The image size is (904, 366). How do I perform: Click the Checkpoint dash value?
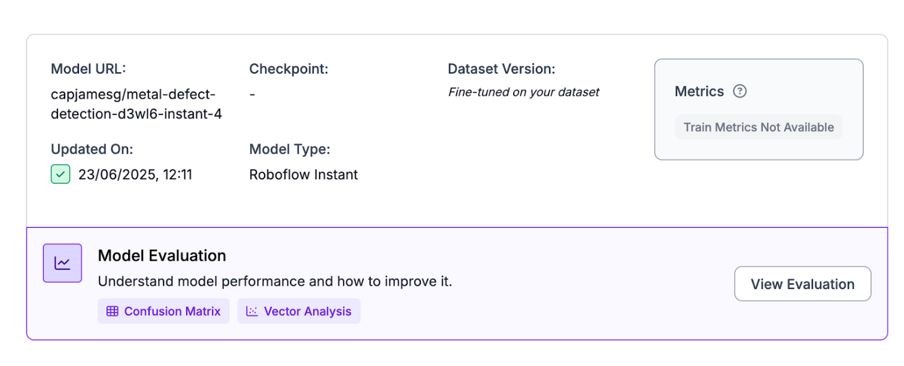click(253, 94)
